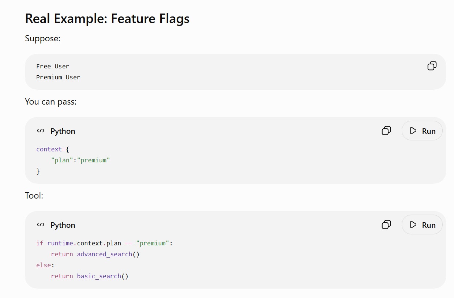
Task: Click the Suppose: paragraph text
Action: pyautogui.click(x=42, y=38)
